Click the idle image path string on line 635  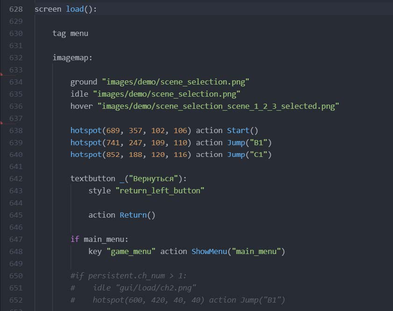tap(167, 94)
